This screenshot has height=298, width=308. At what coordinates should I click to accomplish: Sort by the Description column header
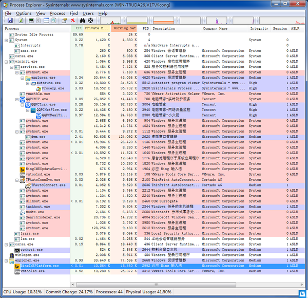pos(176,28)
